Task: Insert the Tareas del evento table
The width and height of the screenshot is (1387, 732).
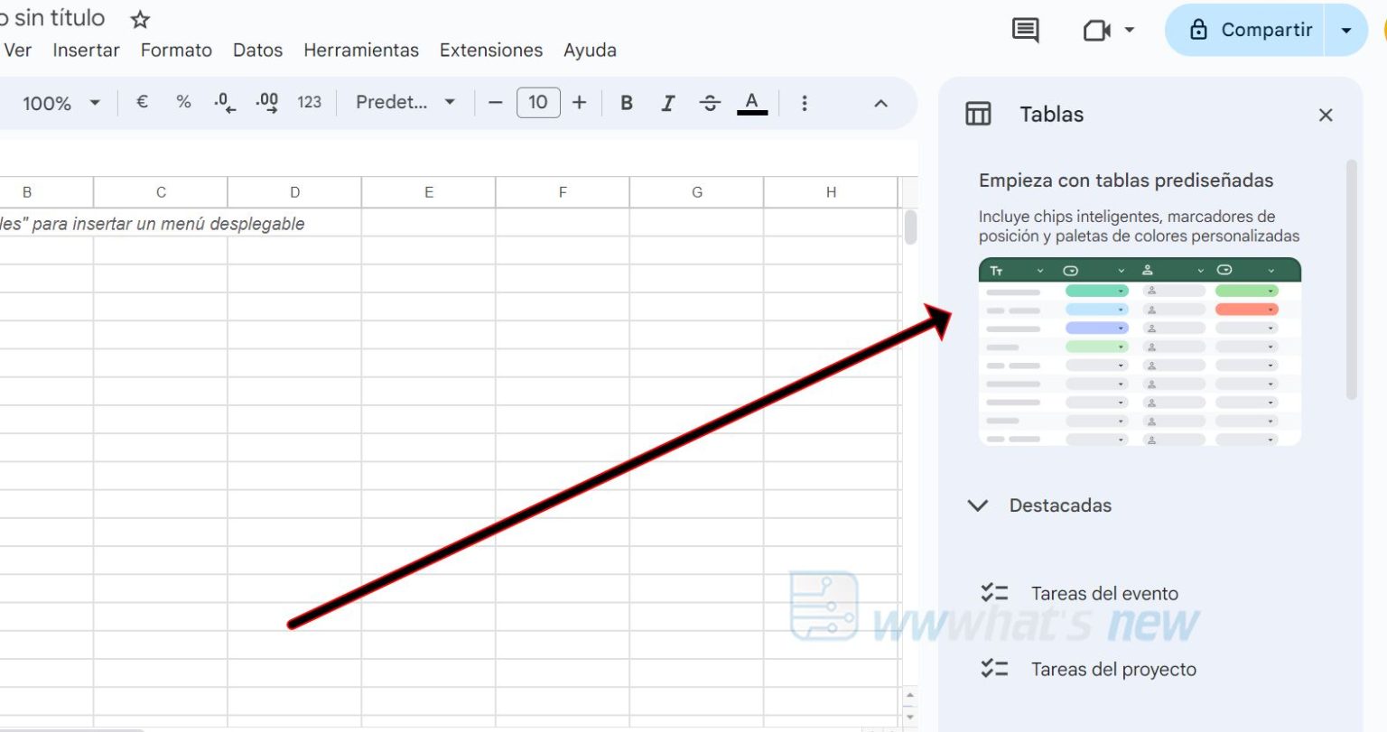Action: tap(1105, 593)
